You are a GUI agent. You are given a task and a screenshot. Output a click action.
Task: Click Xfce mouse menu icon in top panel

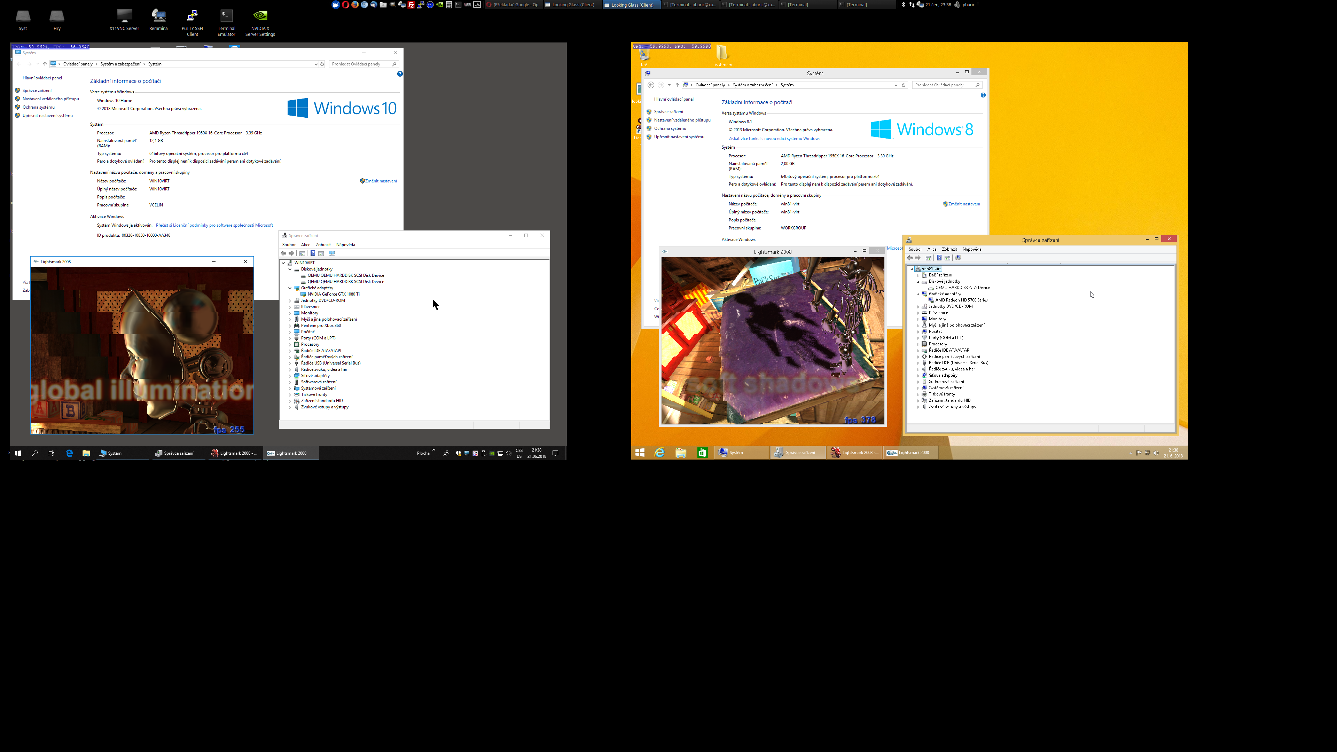click(336, 5)
